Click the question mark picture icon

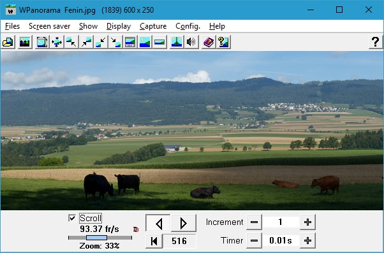click(223, 42)
